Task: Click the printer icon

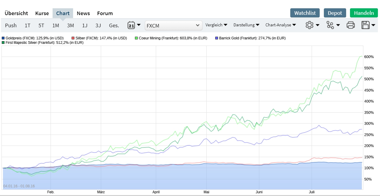Action: coord(351,25)
